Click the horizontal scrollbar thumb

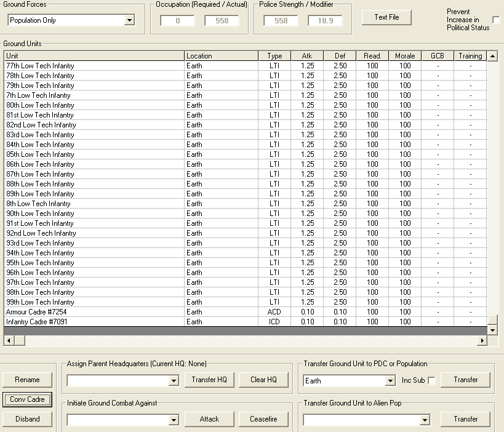pos(20,340)
